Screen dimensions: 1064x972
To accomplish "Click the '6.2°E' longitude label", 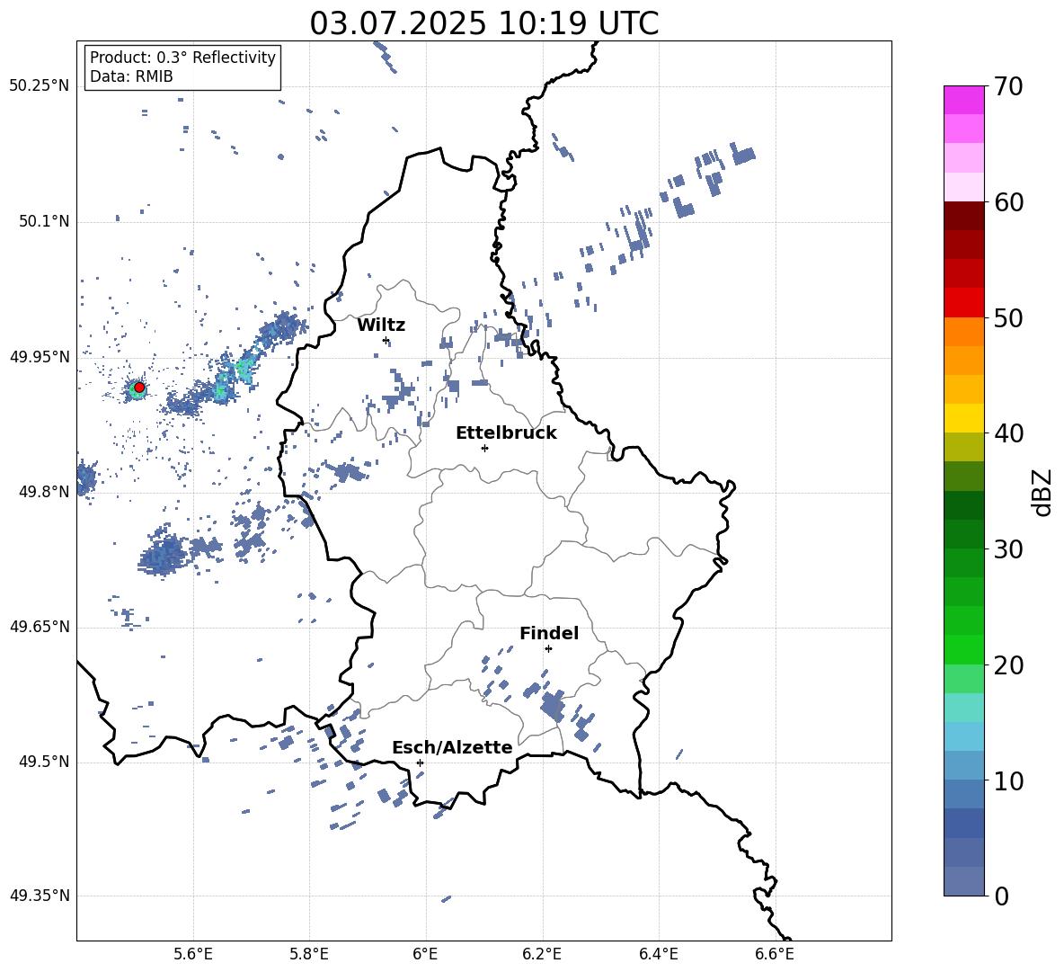I will pos(542,954).
